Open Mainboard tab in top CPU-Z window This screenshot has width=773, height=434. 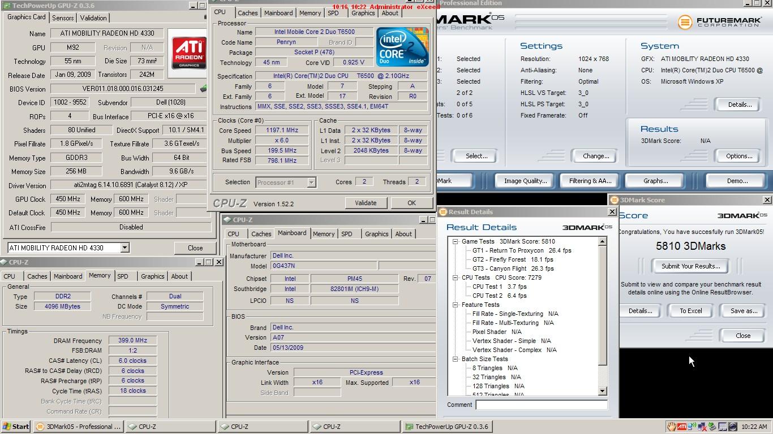tap(278, 13)
